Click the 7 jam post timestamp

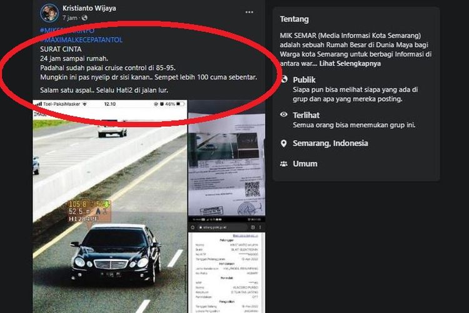[69, 18]
